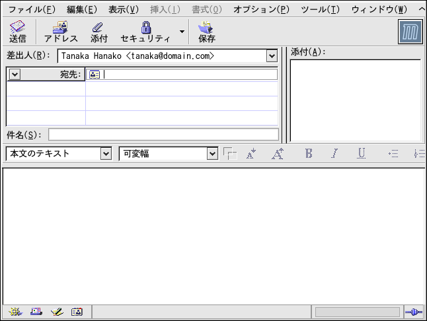The height and width of the screenshot is (321, 427).
Task: Open Composer from the status bar pen icon
Action: (56, 312)
